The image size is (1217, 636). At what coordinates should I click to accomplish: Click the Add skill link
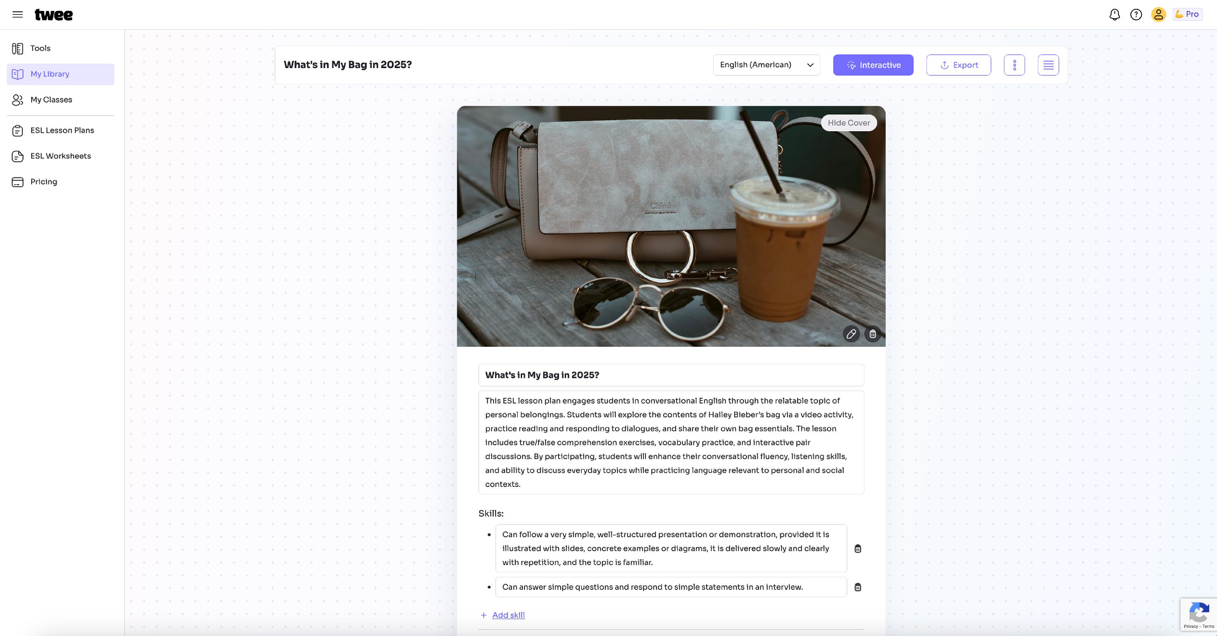pos(508,615)
